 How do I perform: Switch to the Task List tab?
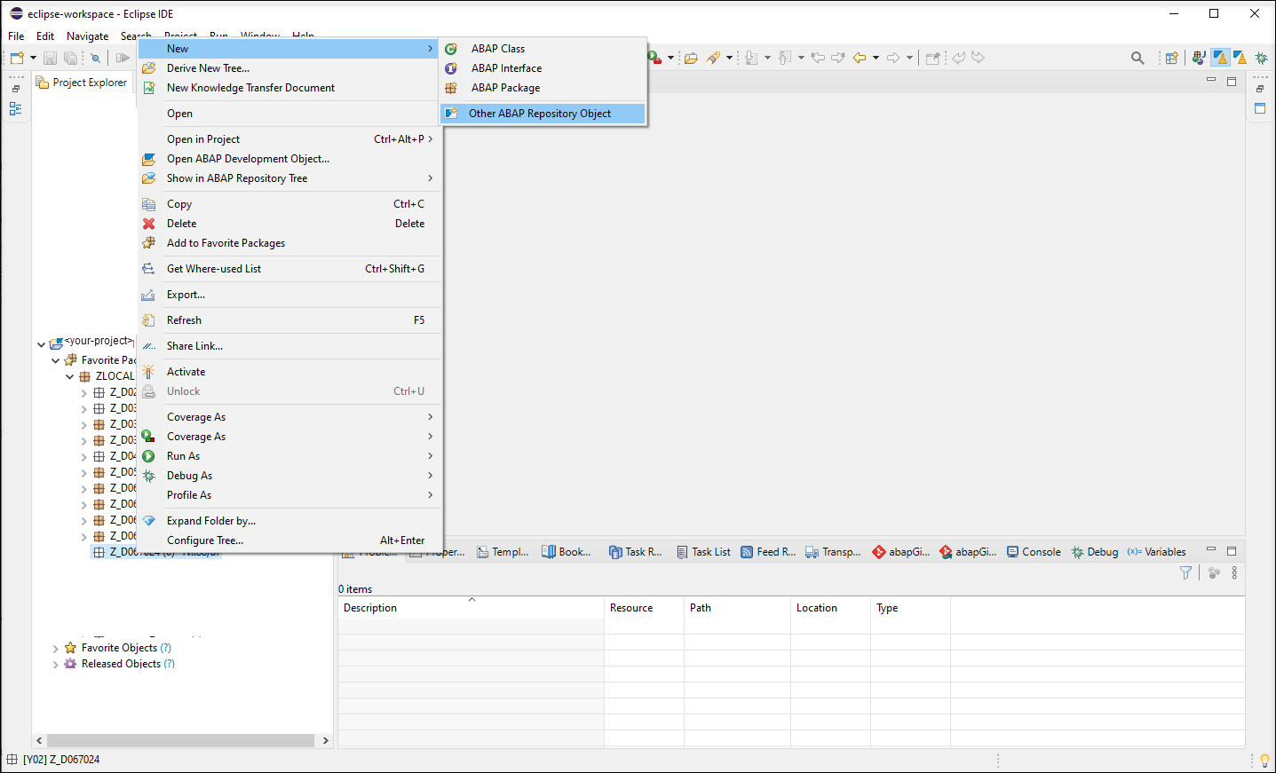tap(703, 552)
